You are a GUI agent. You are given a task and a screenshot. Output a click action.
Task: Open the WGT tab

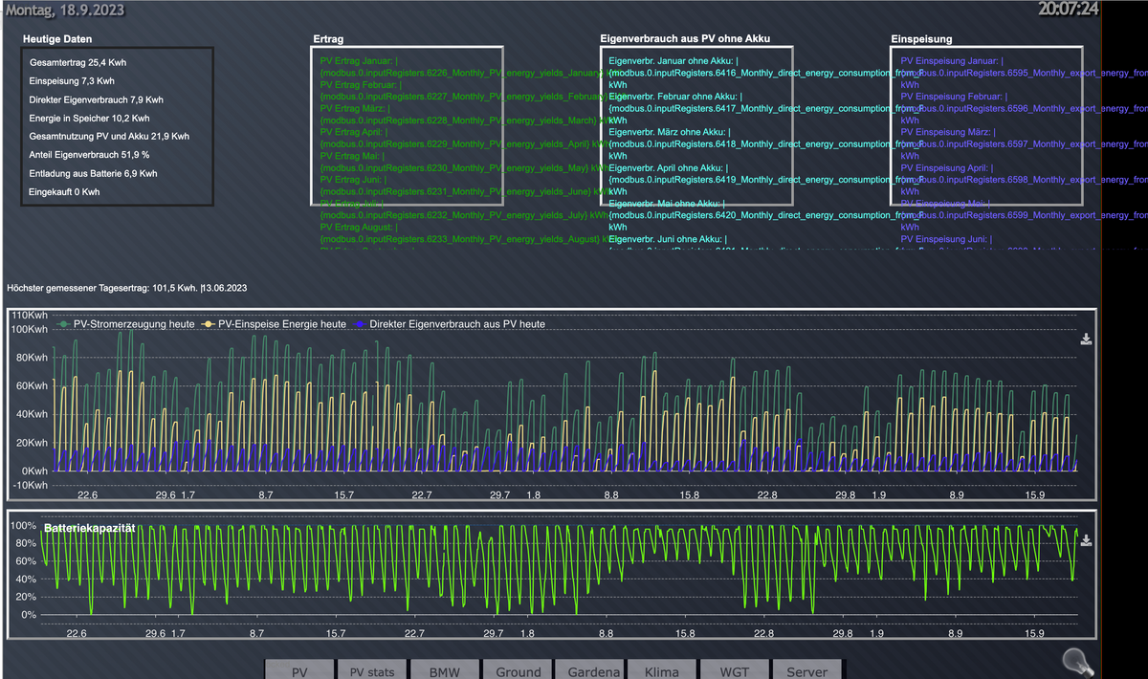click(x=735, y=670)
